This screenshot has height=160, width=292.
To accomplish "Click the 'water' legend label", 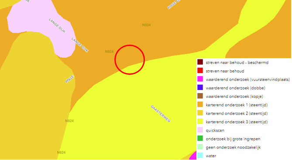I will [x=211, y=156].
